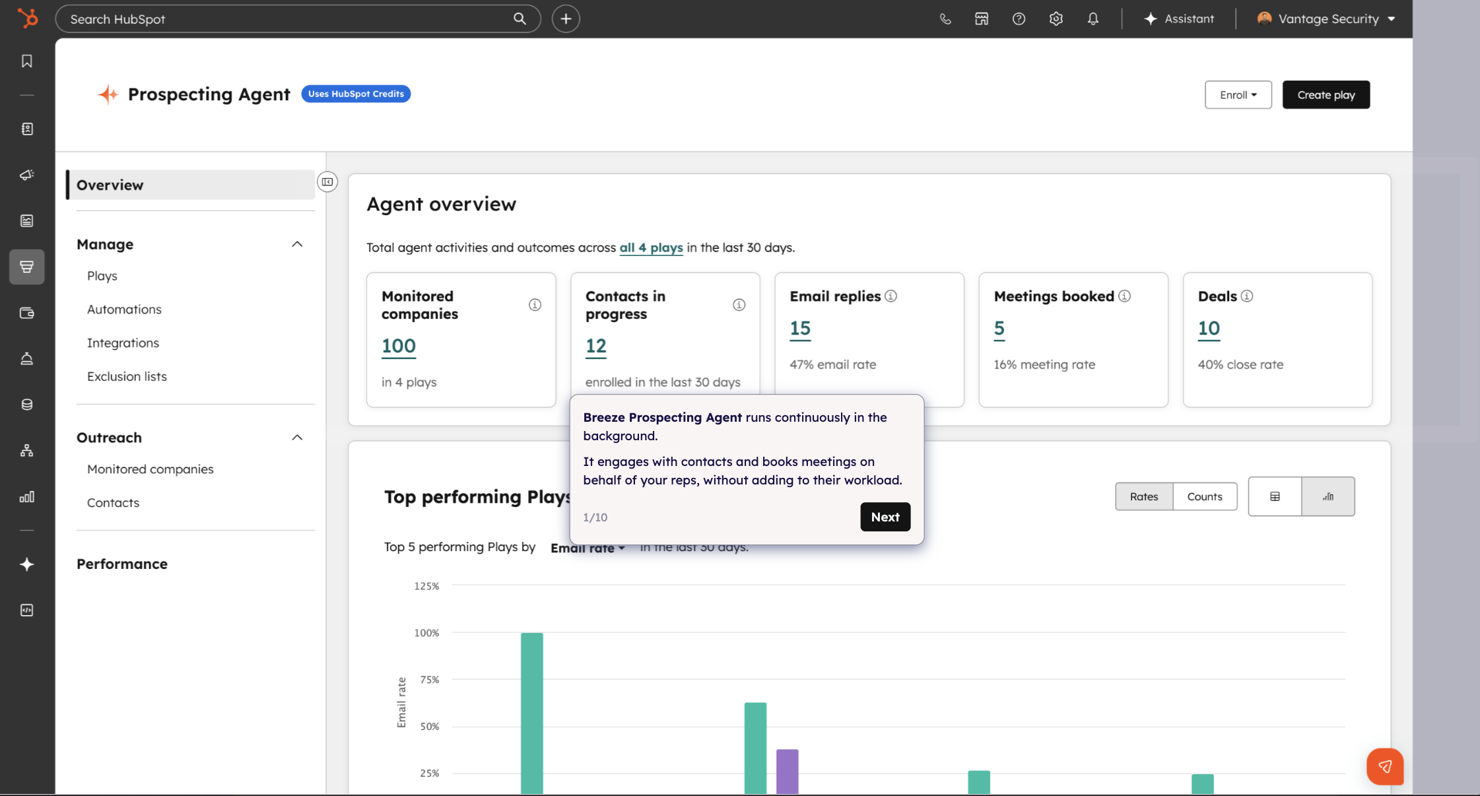
Task: Open the 12 contacts in progress link
Action: pos(596,346)
